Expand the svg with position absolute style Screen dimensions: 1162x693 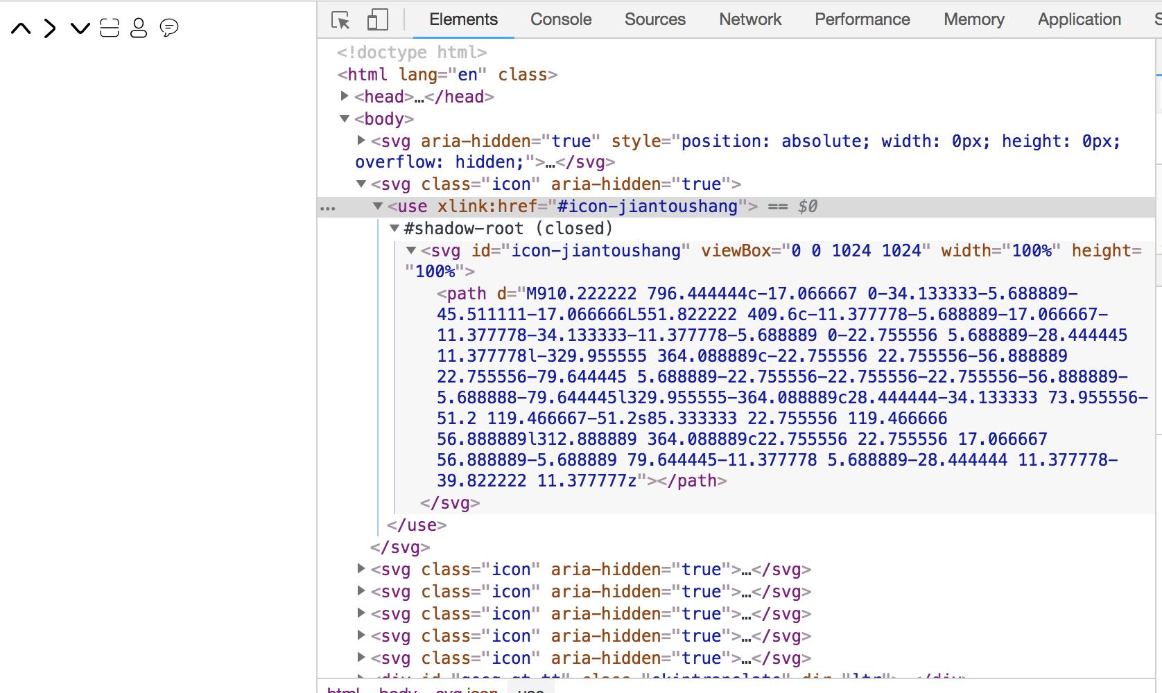coord(361,141)
